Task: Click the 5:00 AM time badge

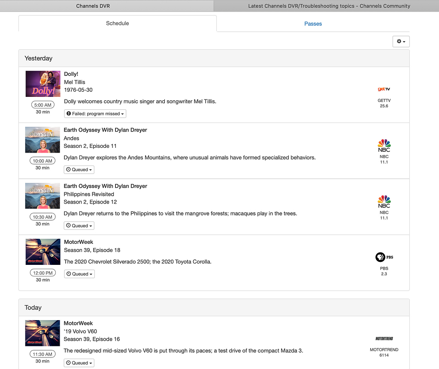Action: (x=42, y=105)
